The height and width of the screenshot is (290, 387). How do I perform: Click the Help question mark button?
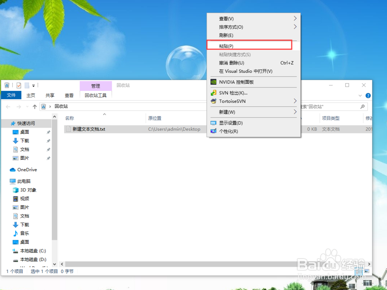coord(368,95)
